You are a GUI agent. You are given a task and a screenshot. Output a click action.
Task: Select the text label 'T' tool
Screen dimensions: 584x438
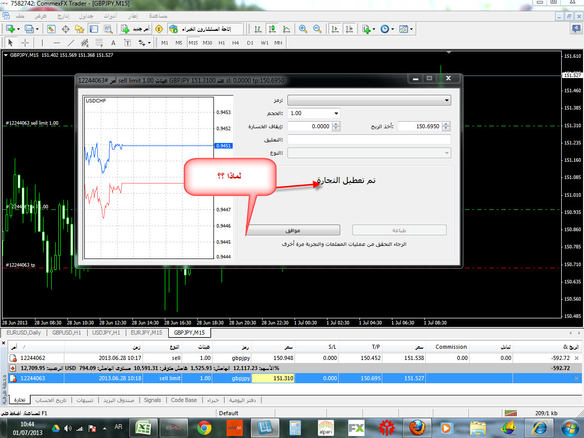[x=127, y=43]
